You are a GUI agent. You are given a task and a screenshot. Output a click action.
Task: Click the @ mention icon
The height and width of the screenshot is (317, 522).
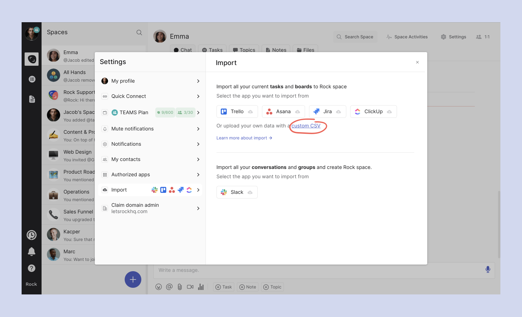(x=169, y=287)
